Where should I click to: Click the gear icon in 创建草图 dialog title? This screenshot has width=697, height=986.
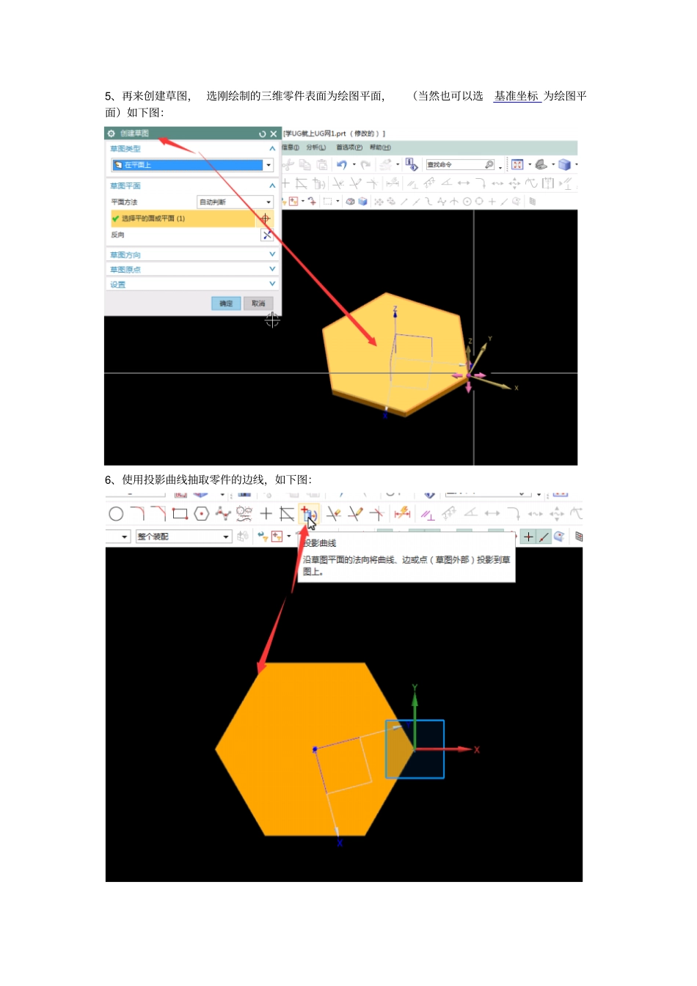112,133
